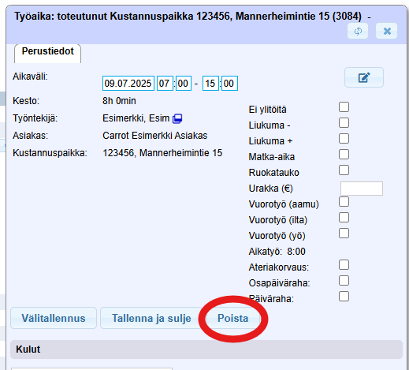Click the start hour field 07

tap(165, 84)
